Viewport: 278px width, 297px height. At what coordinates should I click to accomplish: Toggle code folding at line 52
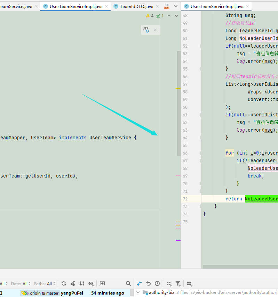pyautogui.click(x=201, y=46)
